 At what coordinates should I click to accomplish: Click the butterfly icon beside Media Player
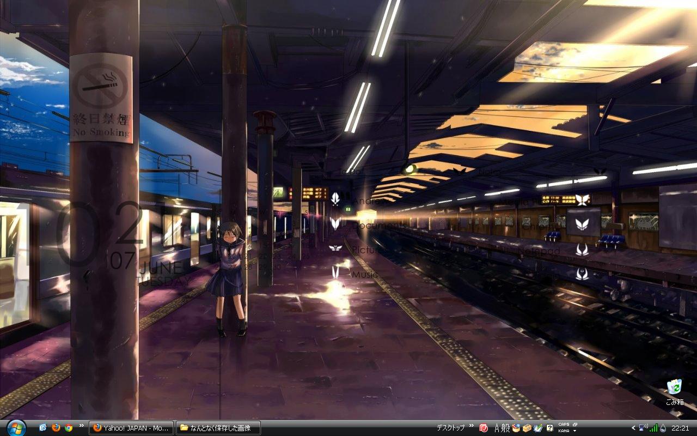point(582,199)
